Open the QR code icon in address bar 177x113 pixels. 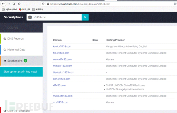pos(175,4)
